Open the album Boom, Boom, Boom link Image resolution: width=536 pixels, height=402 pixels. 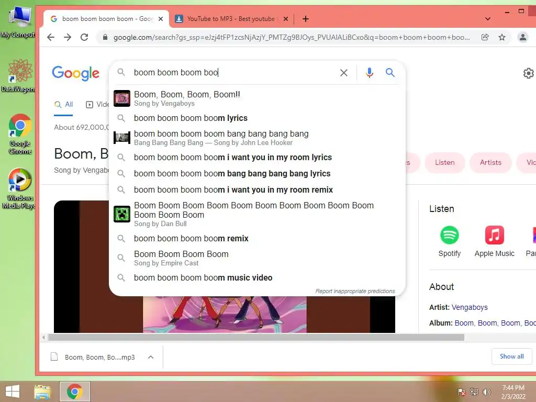click(495, 323)
